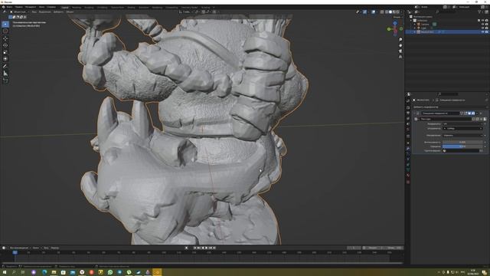Image resolution: width=490 pixels, height=276 pixels.
Task: Open the Add menu in viewport header
Action: [58, 12]
